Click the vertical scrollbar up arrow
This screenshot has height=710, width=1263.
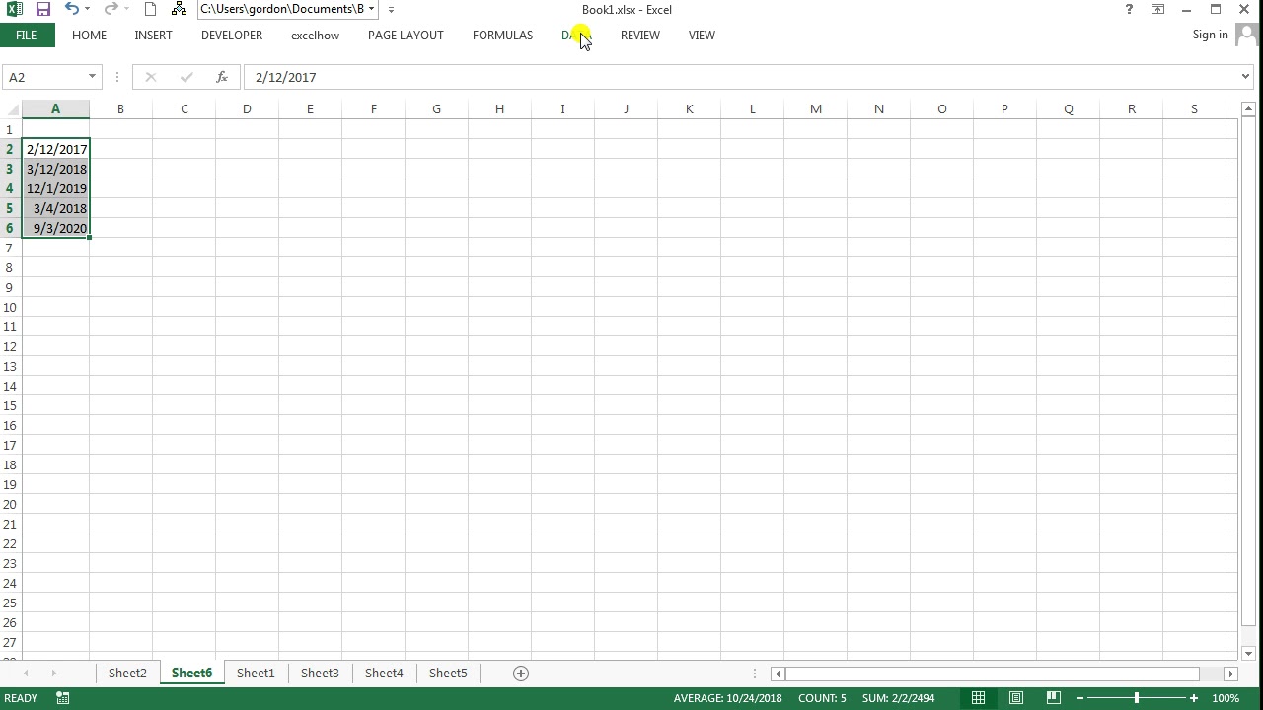pos(1248,108)
